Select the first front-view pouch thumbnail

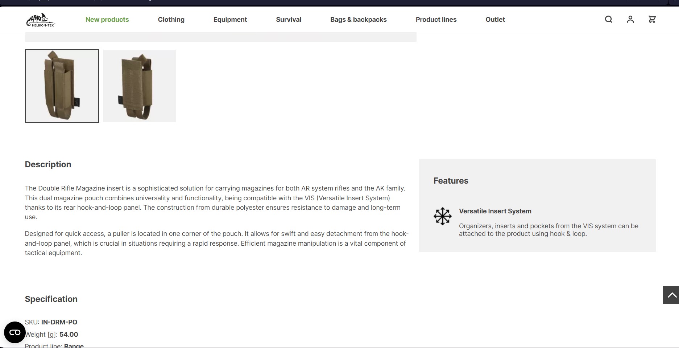pyautogui.click(x=62, y=86)
